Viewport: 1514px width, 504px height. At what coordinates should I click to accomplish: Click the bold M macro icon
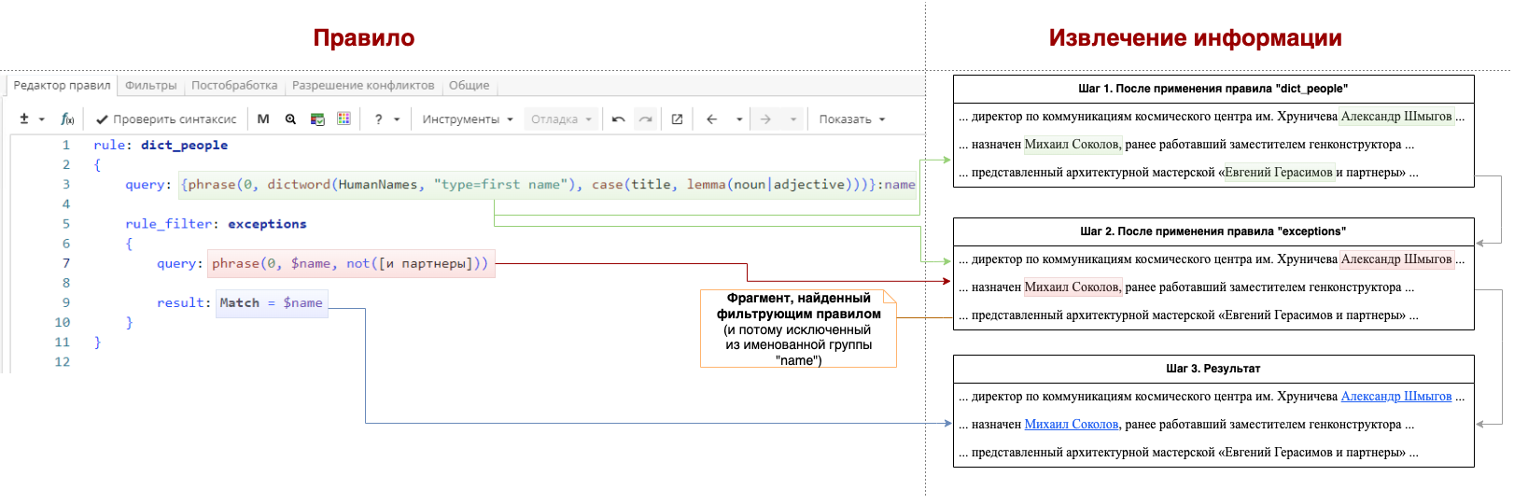(263, 119)
